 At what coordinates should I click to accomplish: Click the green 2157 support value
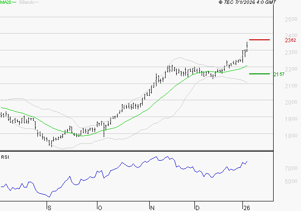point(279,74)
